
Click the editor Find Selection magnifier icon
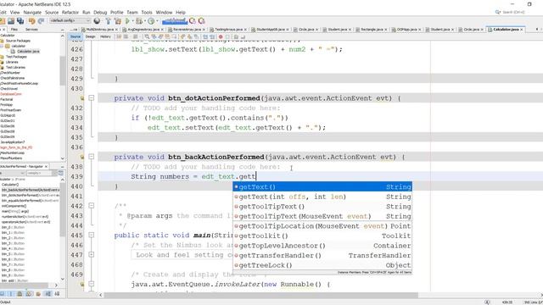pos(147,36)
